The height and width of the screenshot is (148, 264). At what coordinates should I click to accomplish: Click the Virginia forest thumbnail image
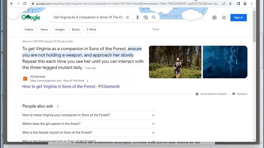[x=175, y=62]
